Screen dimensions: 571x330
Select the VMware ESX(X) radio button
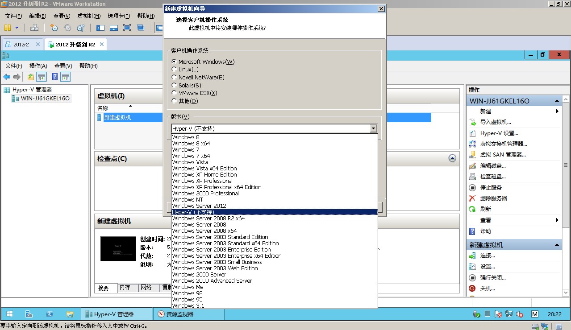pyautogui.click(x=174, y=93)
